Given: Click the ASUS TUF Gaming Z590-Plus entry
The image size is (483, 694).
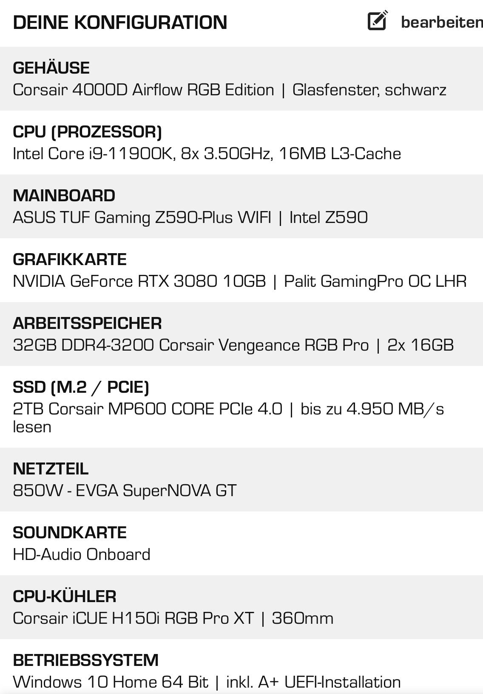Looking at the screenshot, I should [x=190, y=217].
